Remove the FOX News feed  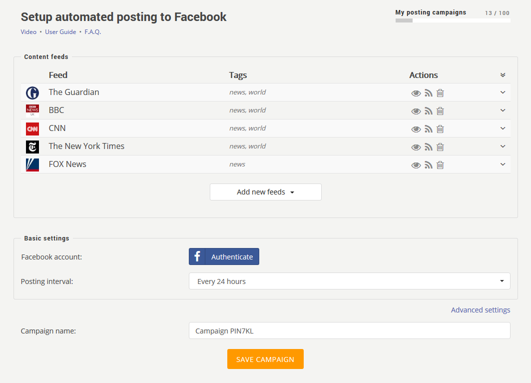(x=440, y=164)
